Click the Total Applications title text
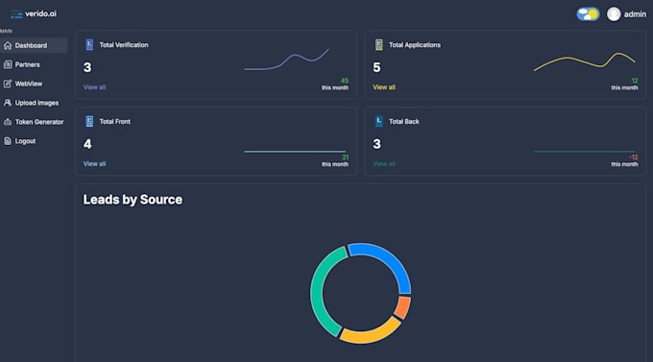Image resolution: width=653 pixels, height=362 pixels. coord(415,45)
